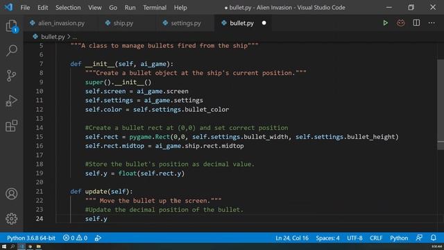Click the VS Code logo icon
The height and width of the screenshot is (250, 444).
point(8,7)
